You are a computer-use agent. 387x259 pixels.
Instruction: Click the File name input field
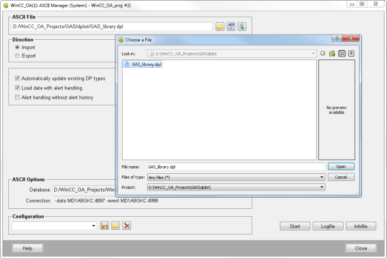[236, 167]
